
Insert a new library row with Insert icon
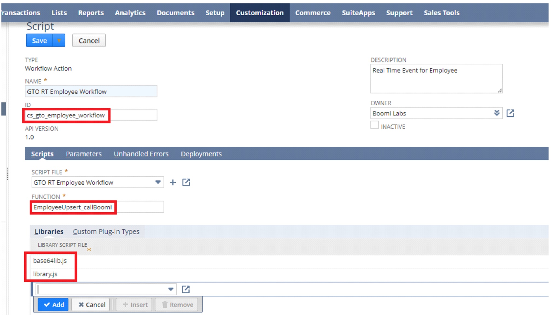coord(134,304)
